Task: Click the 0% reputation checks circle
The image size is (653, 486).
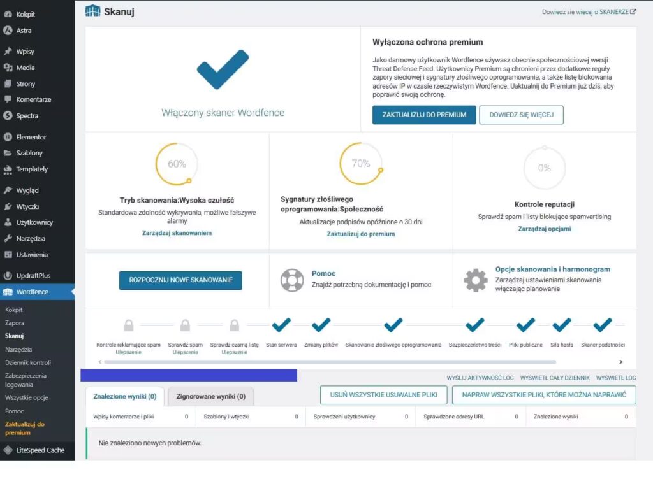Action: click(x=545, y=168)
